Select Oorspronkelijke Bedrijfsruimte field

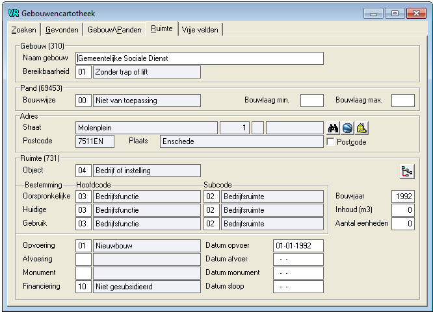click(272, 197)
